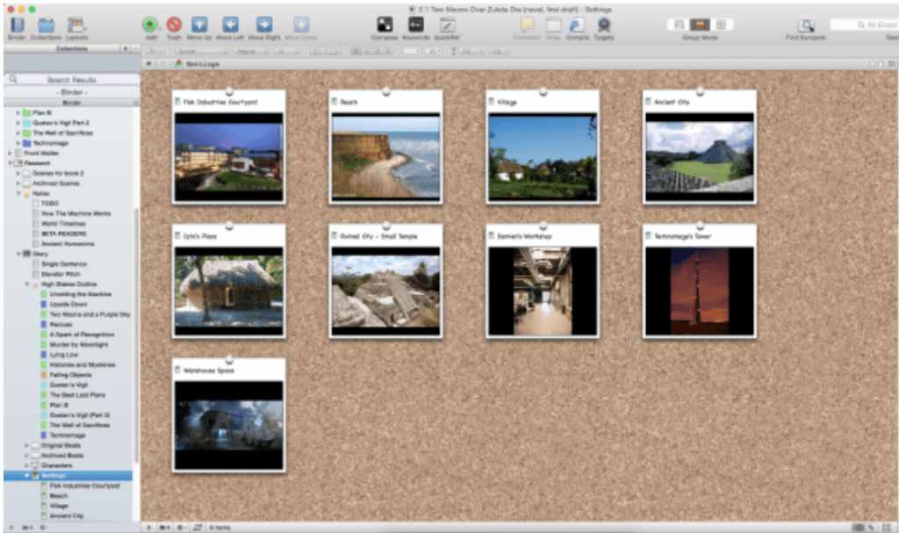Viewport: 899px width, 533px height.
Task: Switch Group Mode to Scrivenings view
Action: coord(680,25)
